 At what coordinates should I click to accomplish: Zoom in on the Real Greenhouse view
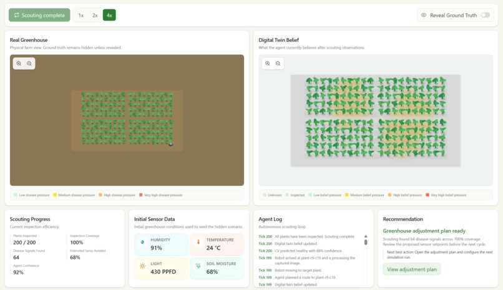click(x=19, y=64)
